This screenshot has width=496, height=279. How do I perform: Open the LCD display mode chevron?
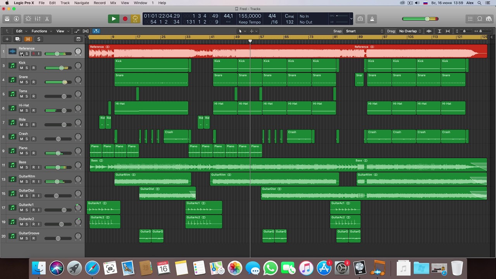tap(351, 19)
